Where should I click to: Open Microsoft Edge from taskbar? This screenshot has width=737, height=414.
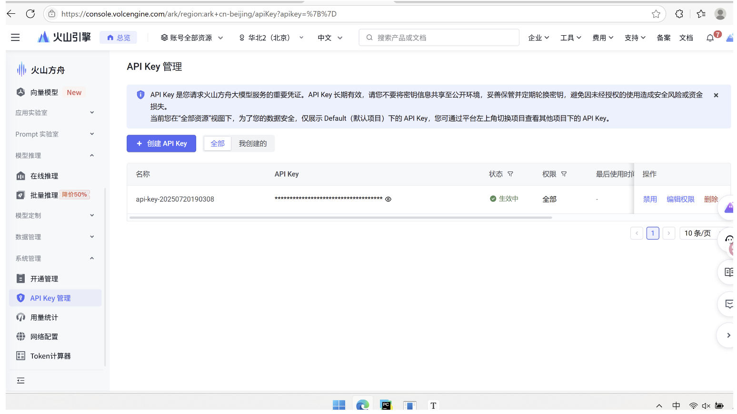pyautogui.click(x=363, y=405)
